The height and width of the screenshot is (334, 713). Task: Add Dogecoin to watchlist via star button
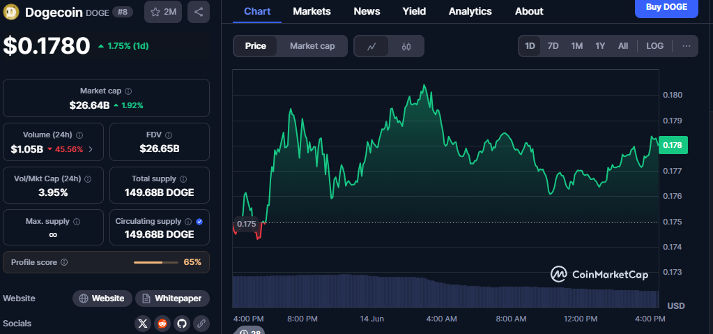pyautogui.click(x=163, y=12)
